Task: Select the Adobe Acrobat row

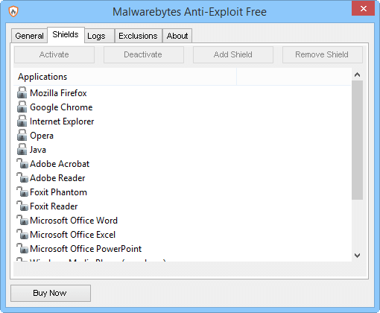Action: pyautogui.click(x=183, y=164)
